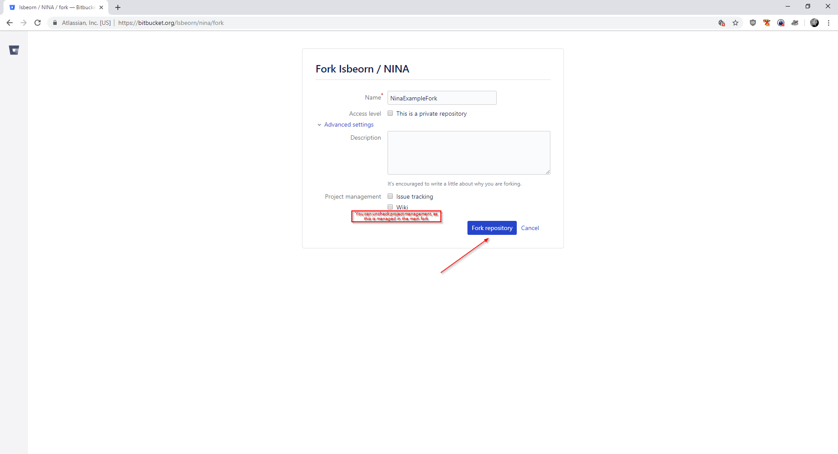Select the Isbeorn / NINA fork tab
The width and height of the screenshot is (838, 454).
tap(56, 7)
